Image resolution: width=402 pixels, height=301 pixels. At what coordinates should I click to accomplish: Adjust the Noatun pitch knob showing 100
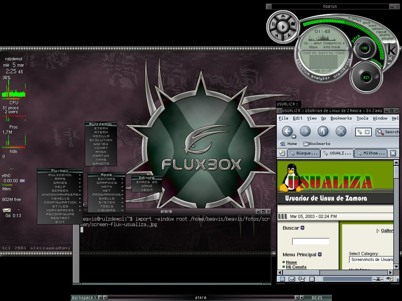pos(364,48)
